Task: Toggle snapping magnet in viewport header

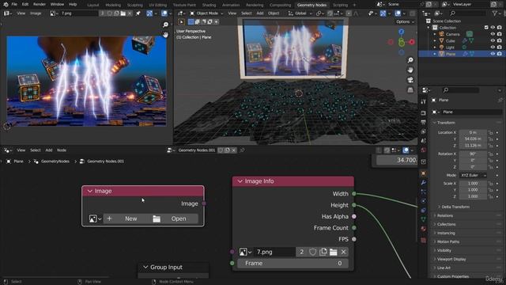Action: point(330,13)
